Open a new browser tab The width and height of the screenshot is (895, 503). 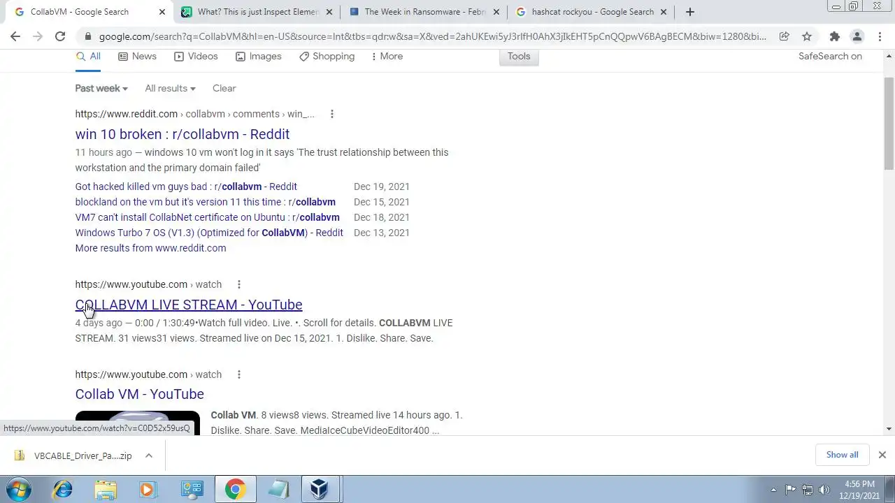689,12
